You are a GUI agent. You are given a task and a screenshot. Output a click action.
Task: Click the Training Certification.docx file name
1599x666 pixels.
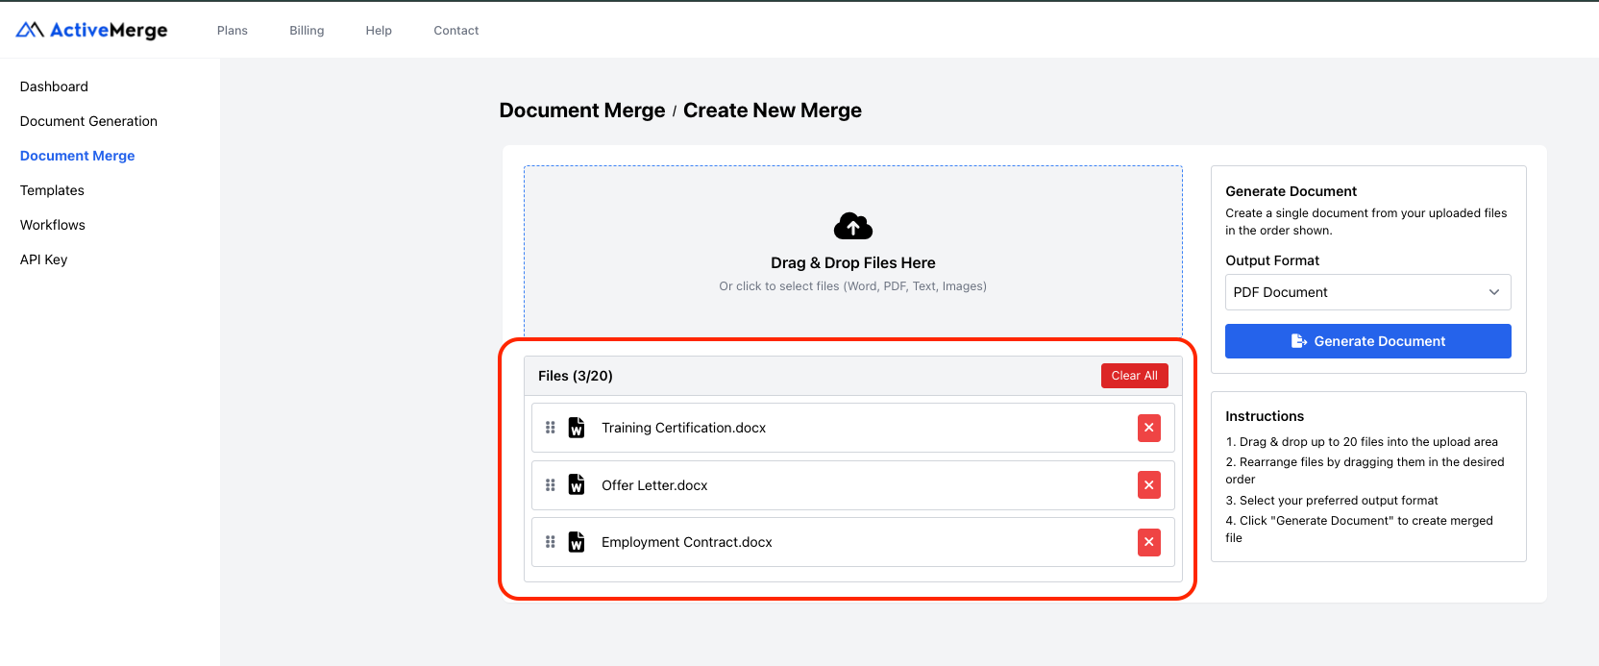tap(684, 428)
